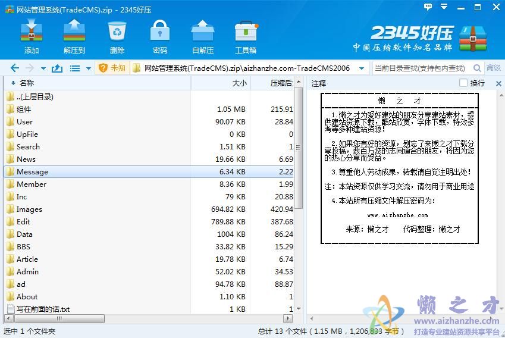The height and width of the screenshot is (338, 505).
Task: Click the 2345好压 brand logo
Action: point(420,39)
